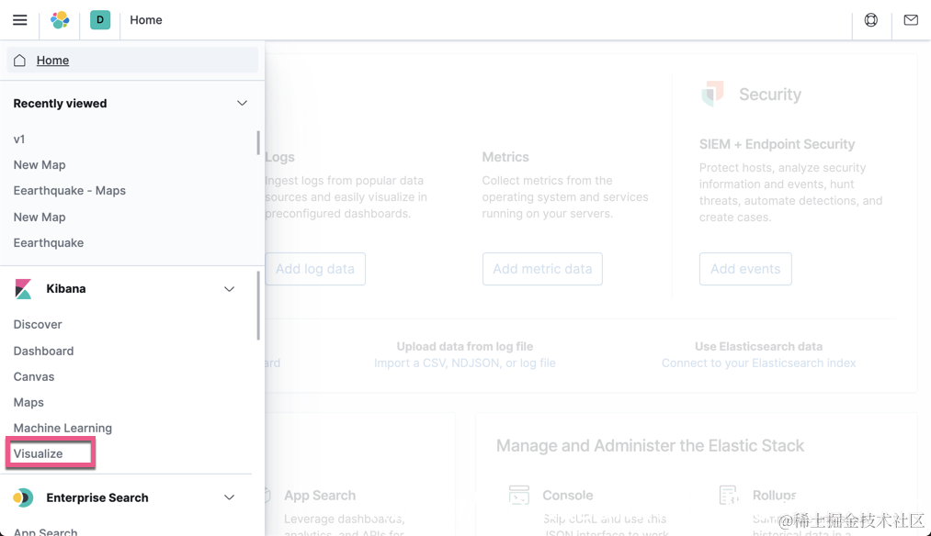The image size is (931, 536).
Task: Click the Add events button
Action: tap(745, 269)
